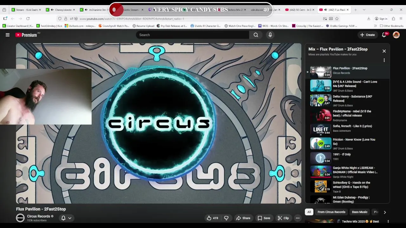Open Watch One Piece Engl... bookmark

coord(240,26)
